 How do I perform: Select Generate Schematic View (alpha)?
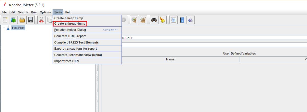coord(87,55)
